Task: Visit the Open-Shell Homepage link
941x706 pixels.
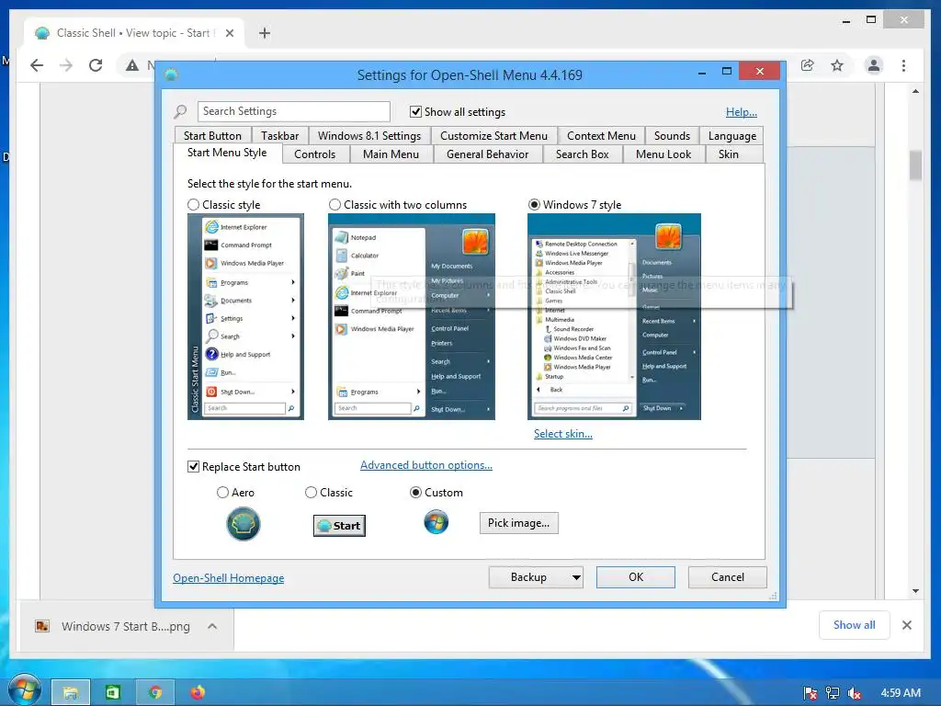Action: (x=228, y=577)
